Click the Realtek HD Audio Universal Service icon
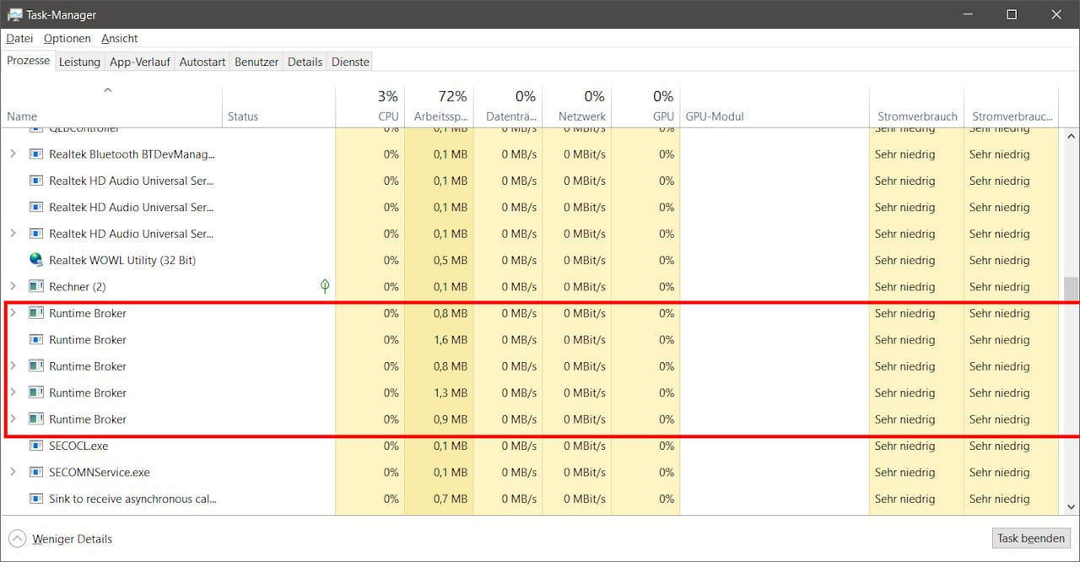The height and width of the screenshot is (568, 1080). click(x=35, y=181)
